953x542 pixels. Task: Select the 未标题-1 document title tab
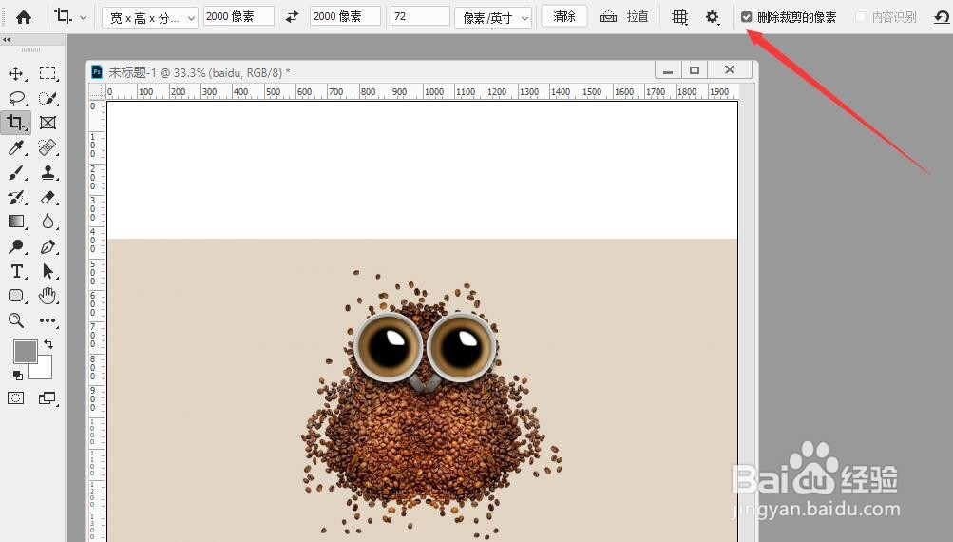[x=199, y=72]
